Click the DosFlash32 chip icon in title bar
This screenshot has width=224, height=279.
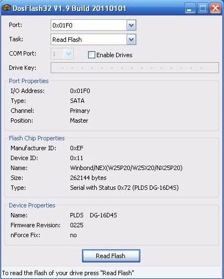pos(7,8)
